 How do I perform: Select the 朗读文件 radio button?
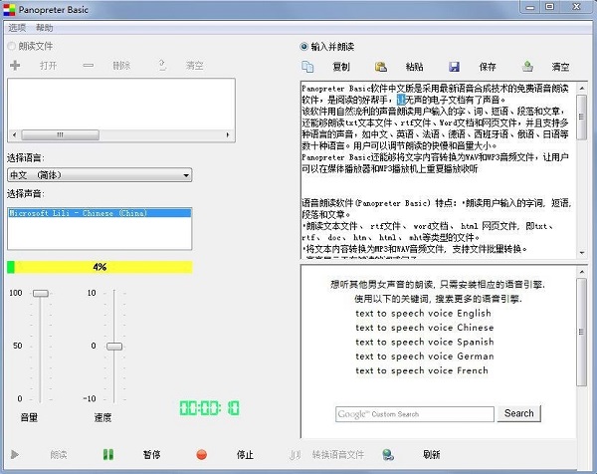(x=11, y=46)
